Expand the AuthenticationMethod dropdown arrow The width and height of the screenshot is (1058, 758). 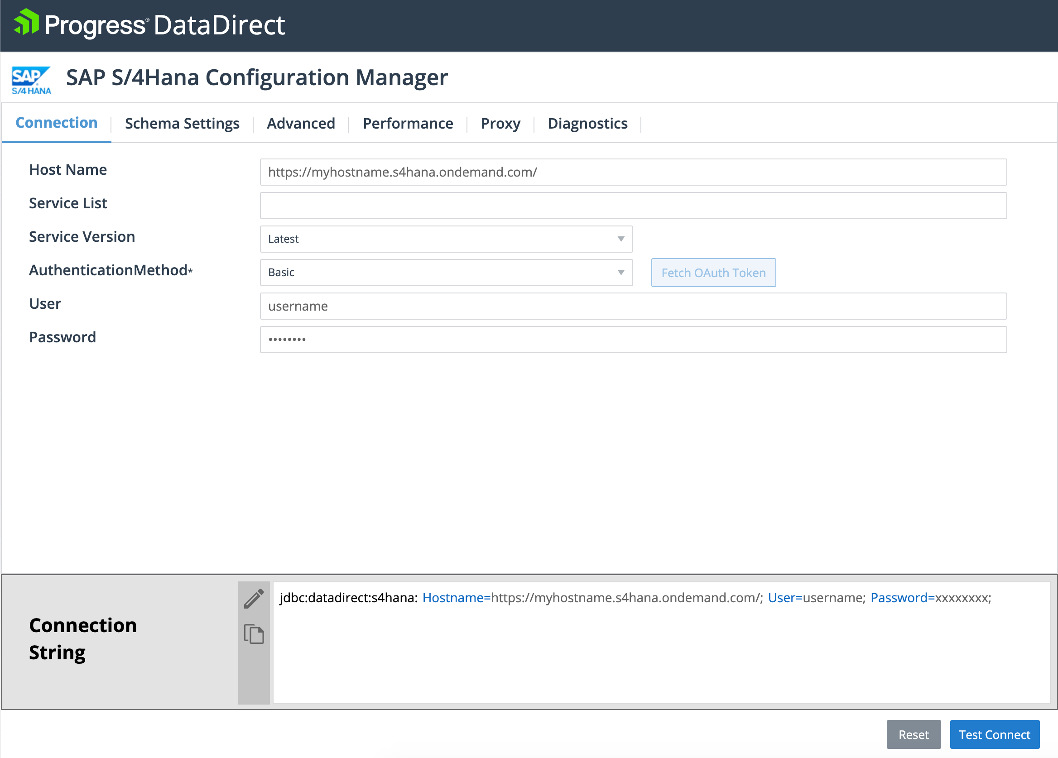point(620,273)
